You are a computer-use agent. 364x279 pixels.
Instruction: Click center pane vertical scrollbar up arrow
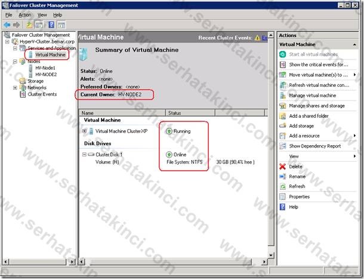click(271, 35)
